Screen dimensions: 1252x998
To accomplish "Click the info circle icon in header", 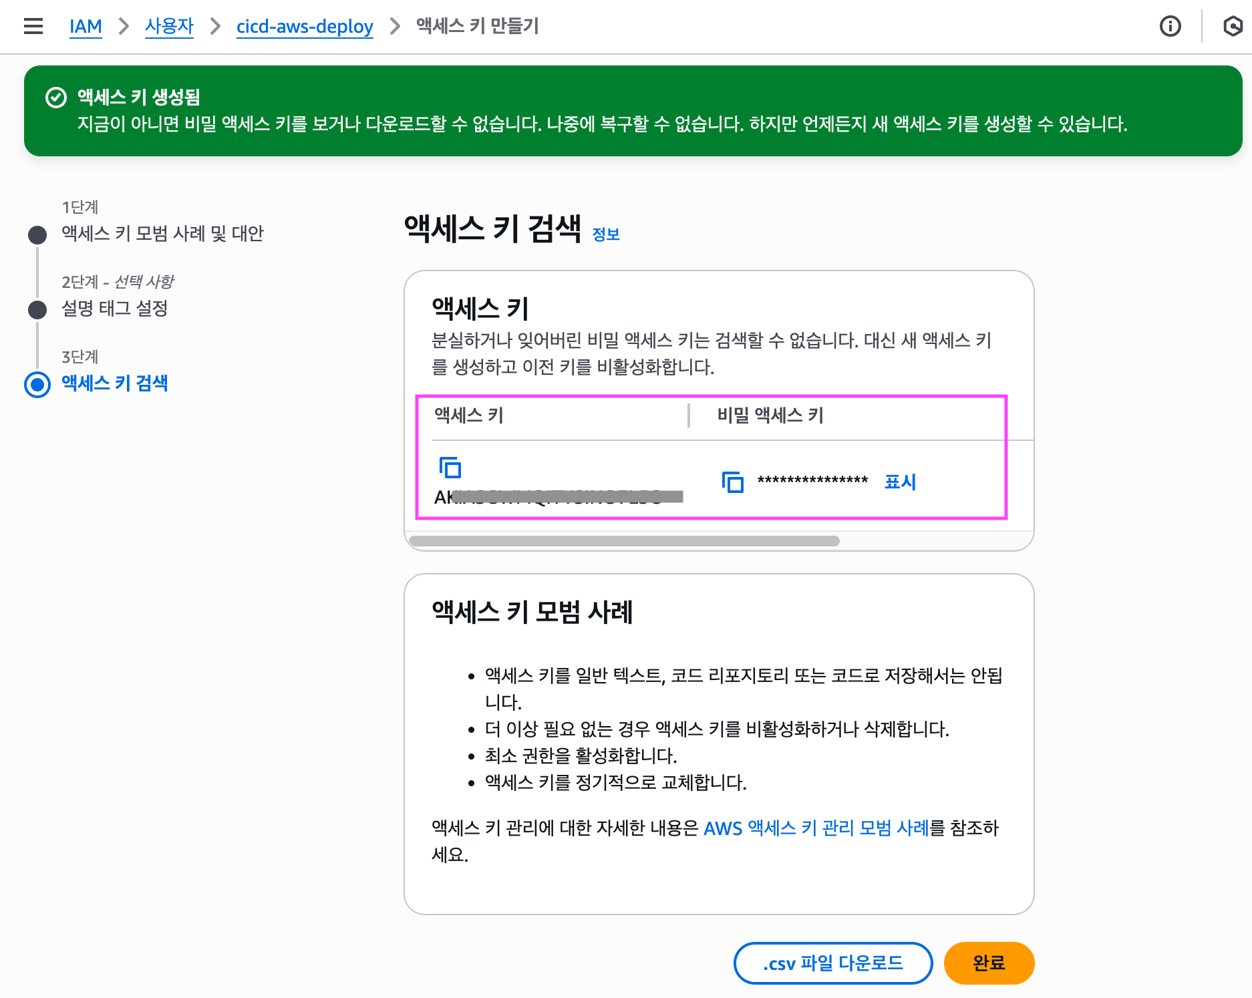I will click(1170, 26).
